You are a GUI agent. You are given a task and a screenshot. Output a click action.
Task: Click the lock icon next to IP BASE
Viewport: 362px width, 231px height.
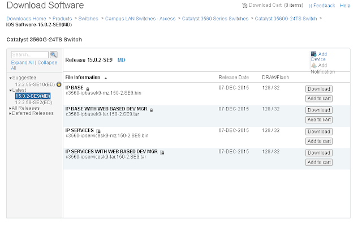88,89
